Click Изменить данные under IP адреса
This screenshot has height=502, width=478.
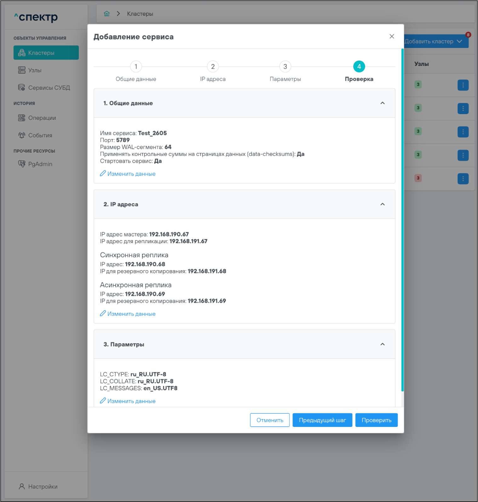tap(128, 314)
